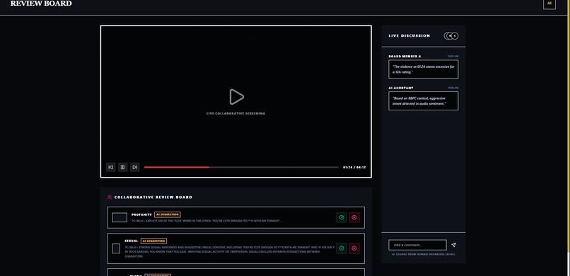Select the AI Assistant's BBFC reply
The height and width of the screenshot is (276, 570).
tap(424, 100)
